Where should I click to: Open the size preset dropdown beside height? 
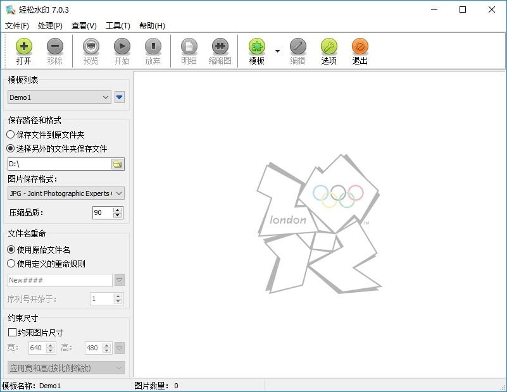coord(120,348)
